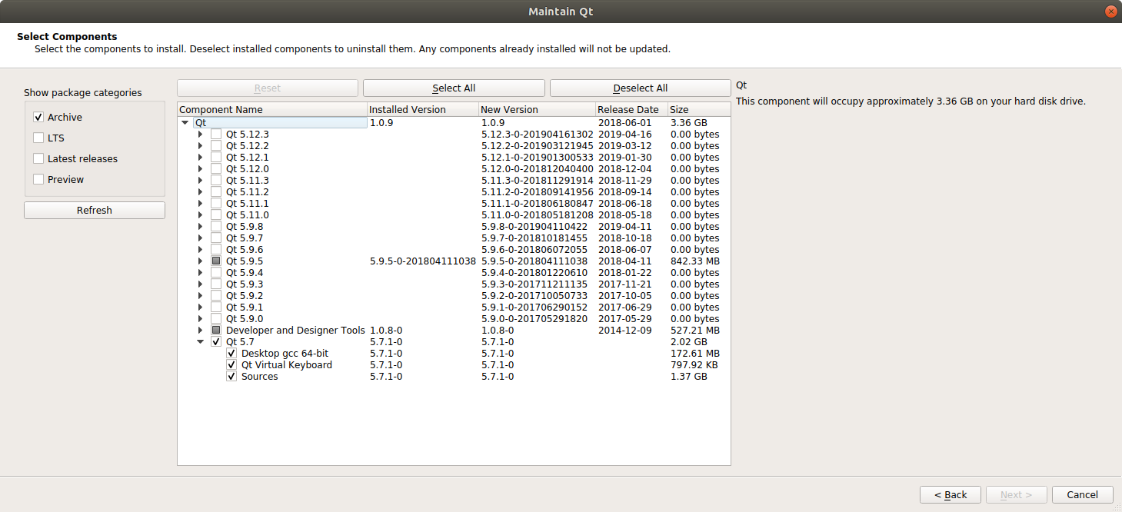Image resolution: width=1122 pixels, height=512 pixels.
Task: Expand the Qt 5.12.2 tree node
Action: click(x=200, y=146)
